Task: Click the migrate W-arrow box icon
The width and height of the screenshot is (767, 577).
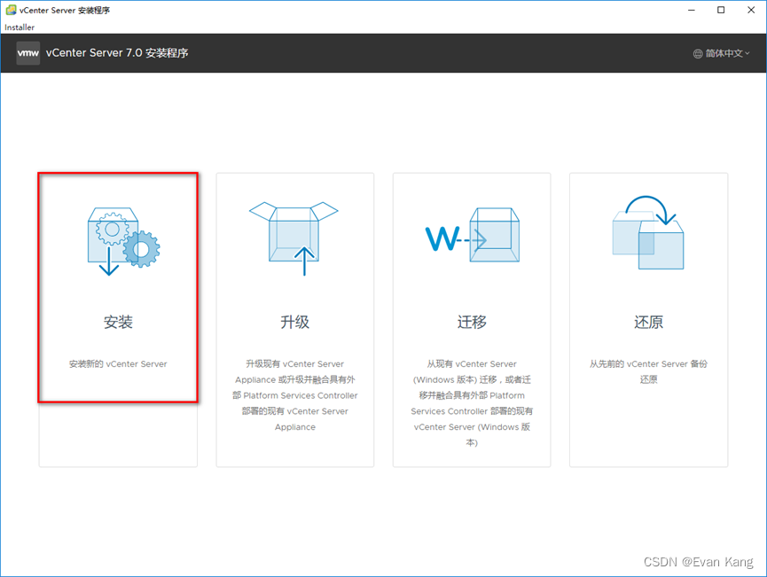Action: 473,235
